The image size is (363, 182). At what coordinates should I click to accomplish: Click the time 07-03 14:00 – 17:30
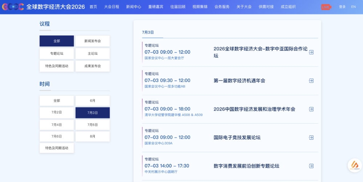click(167, 166)
